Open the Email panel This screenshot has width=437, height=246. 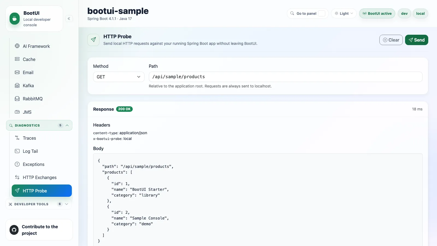coord(42,72)
